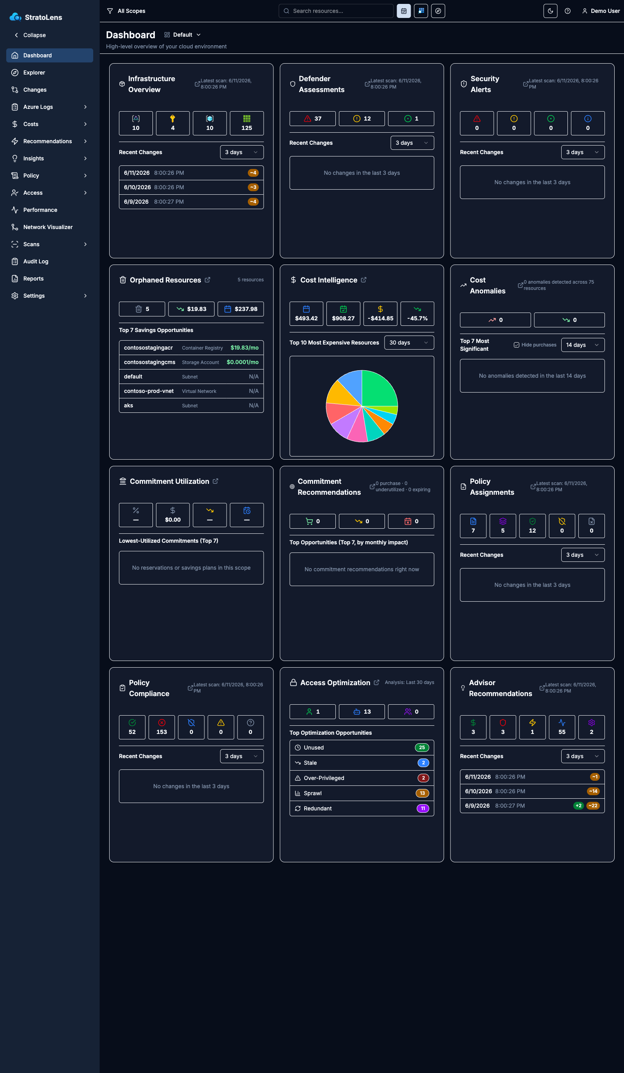Open Security Alerts external link icon
The width and height of the screenshot is (624, 1073).
pyautogui.click(x=526, y=84)
